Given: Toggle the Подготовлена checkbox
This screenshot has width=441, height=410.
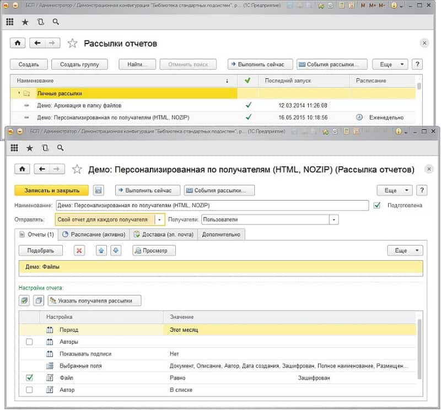Looking at the screenshot, I should click(x=377, y=206).
